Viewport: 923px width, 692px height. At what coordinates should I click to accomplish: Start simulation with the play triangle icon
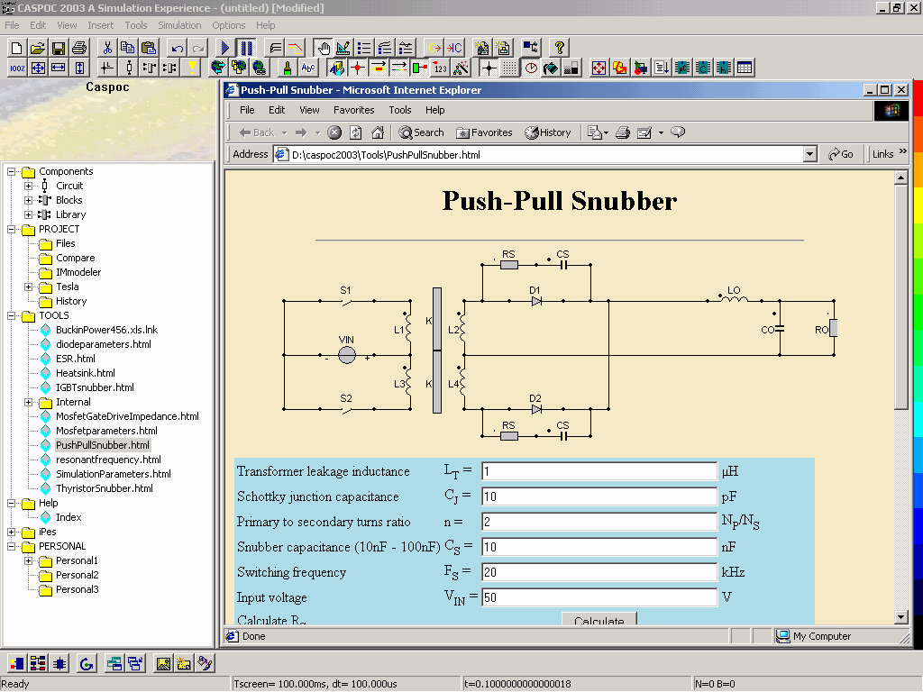pos(224,48)
